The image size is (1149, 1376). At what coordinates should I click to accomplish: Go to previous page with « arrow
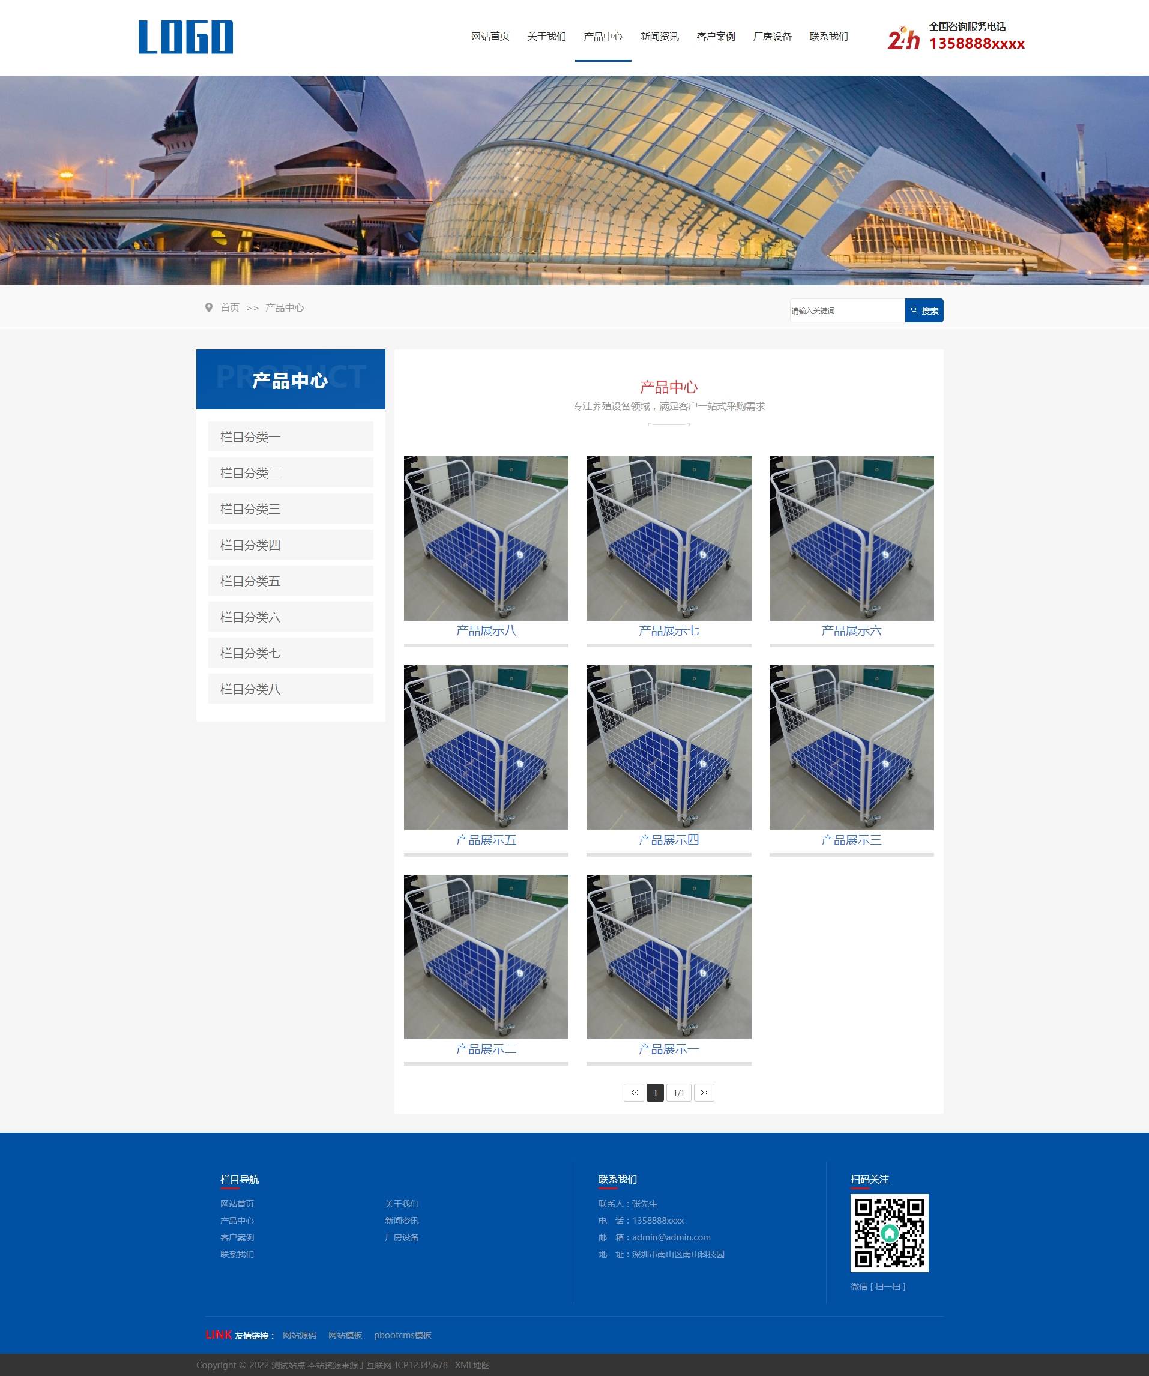(633, 1093)
